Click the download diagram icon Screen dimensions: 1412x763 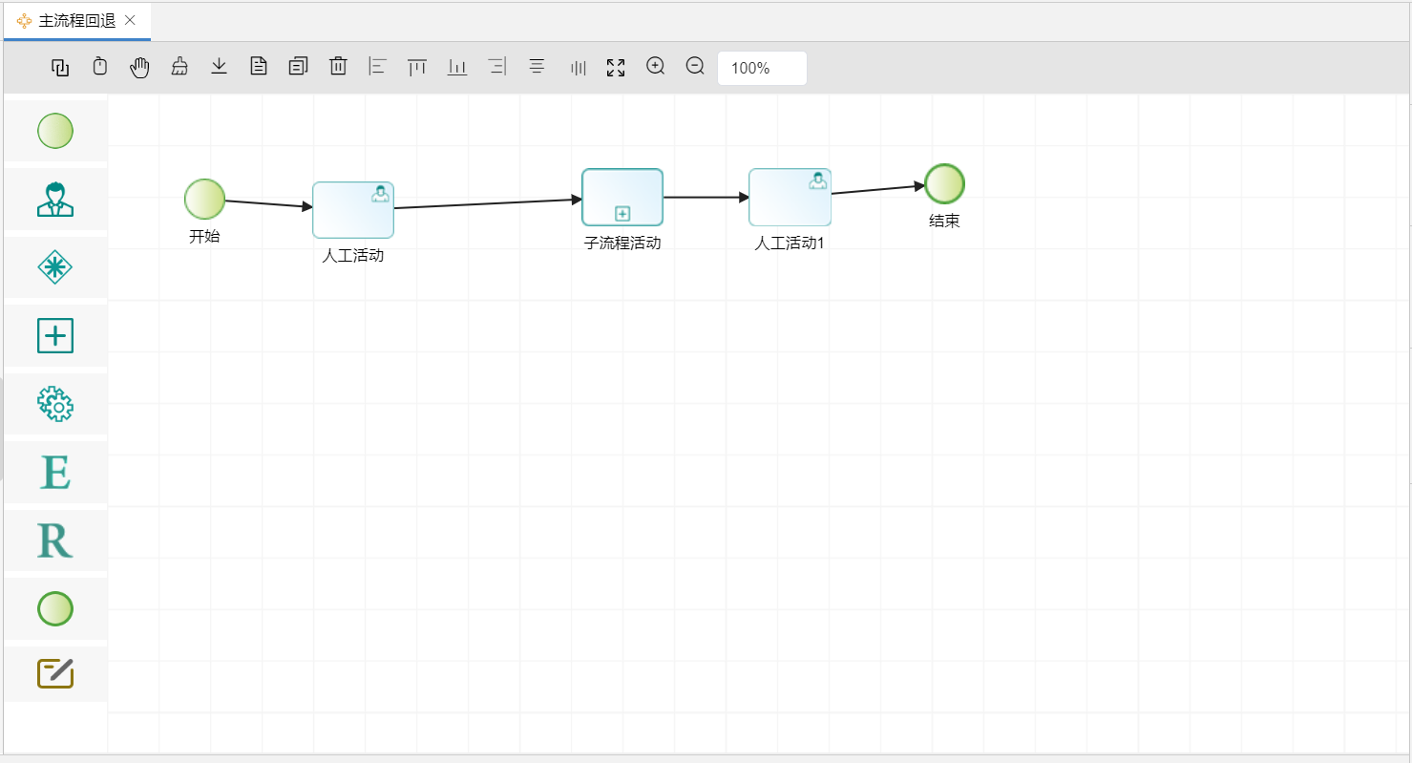point(219,67)
